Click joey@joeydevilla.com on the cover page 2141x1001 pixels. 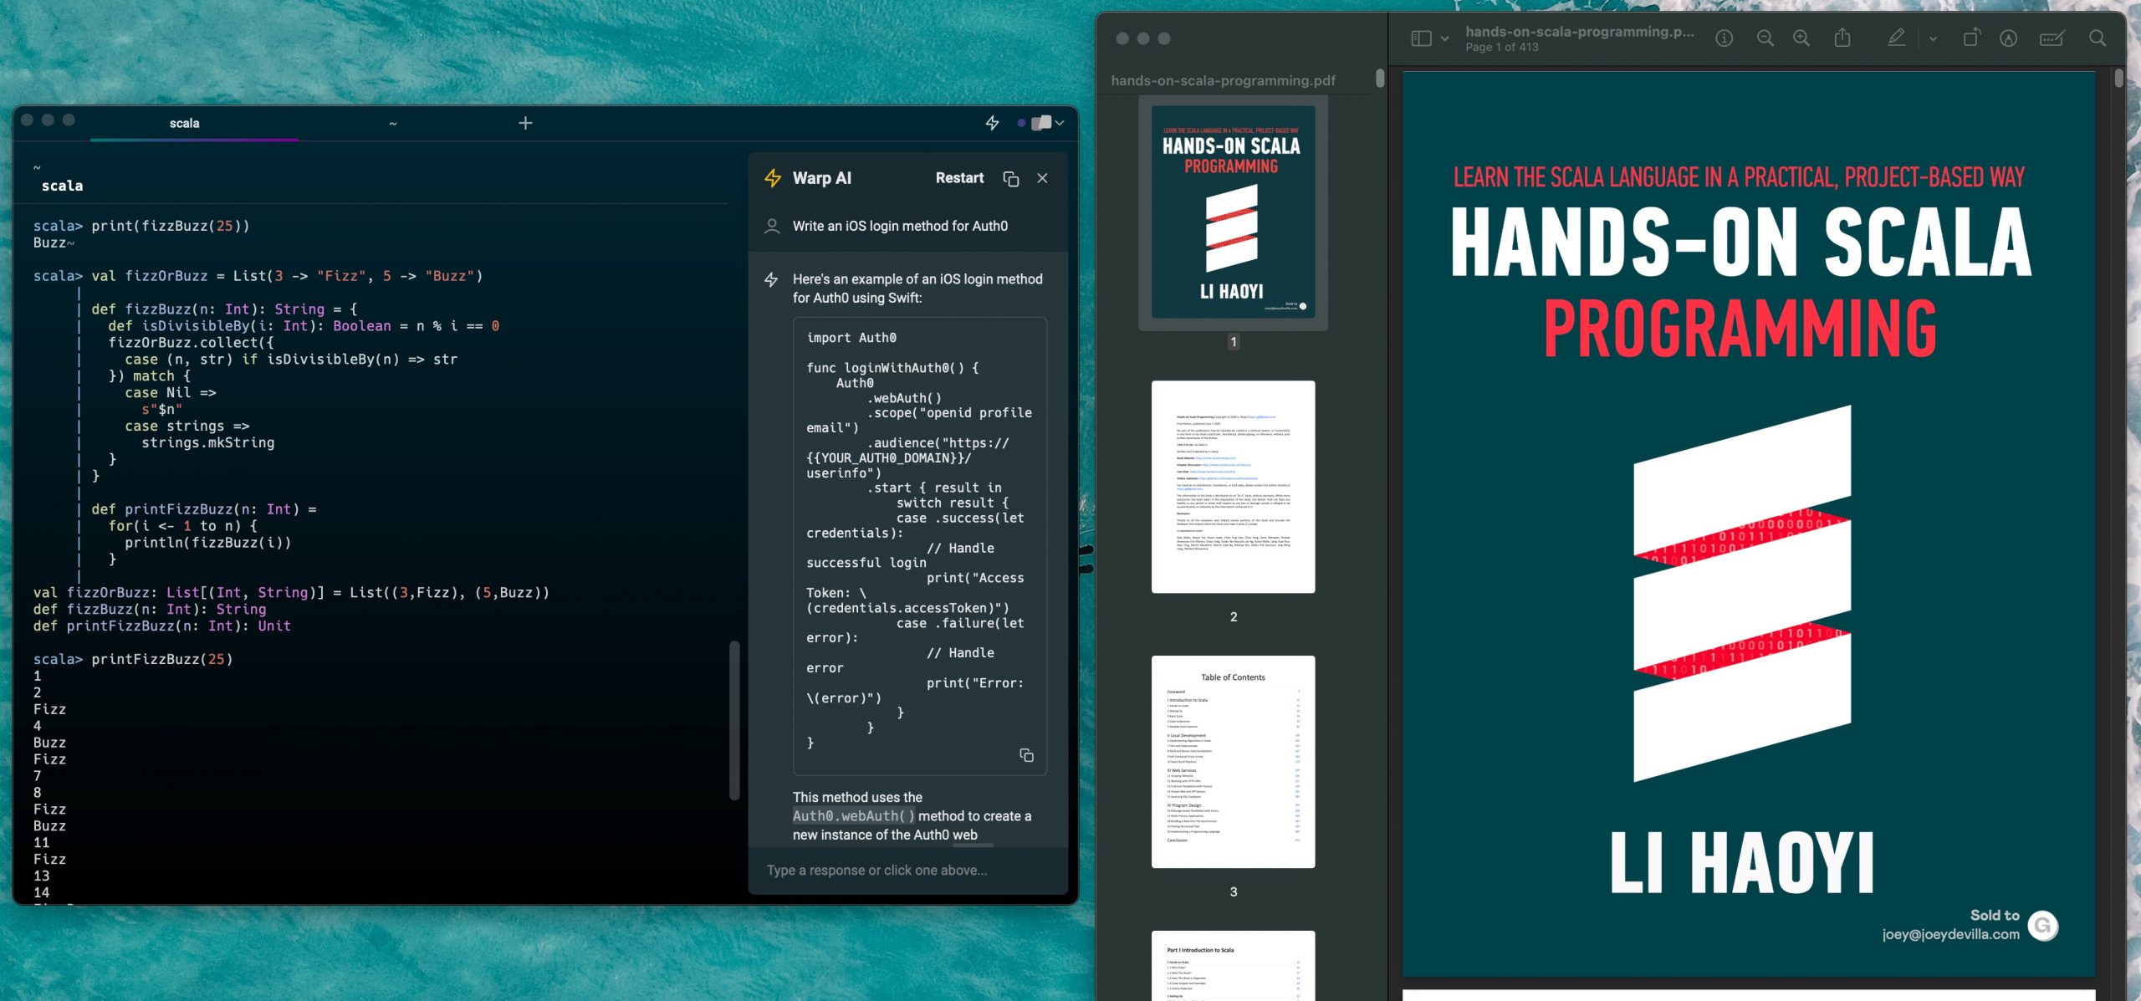pyautogui.click(x=1950, y=934)
